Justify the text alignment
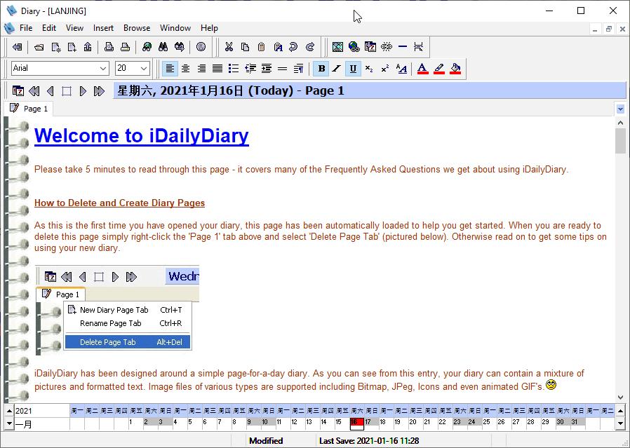The image size is (630, 448). 217,69
